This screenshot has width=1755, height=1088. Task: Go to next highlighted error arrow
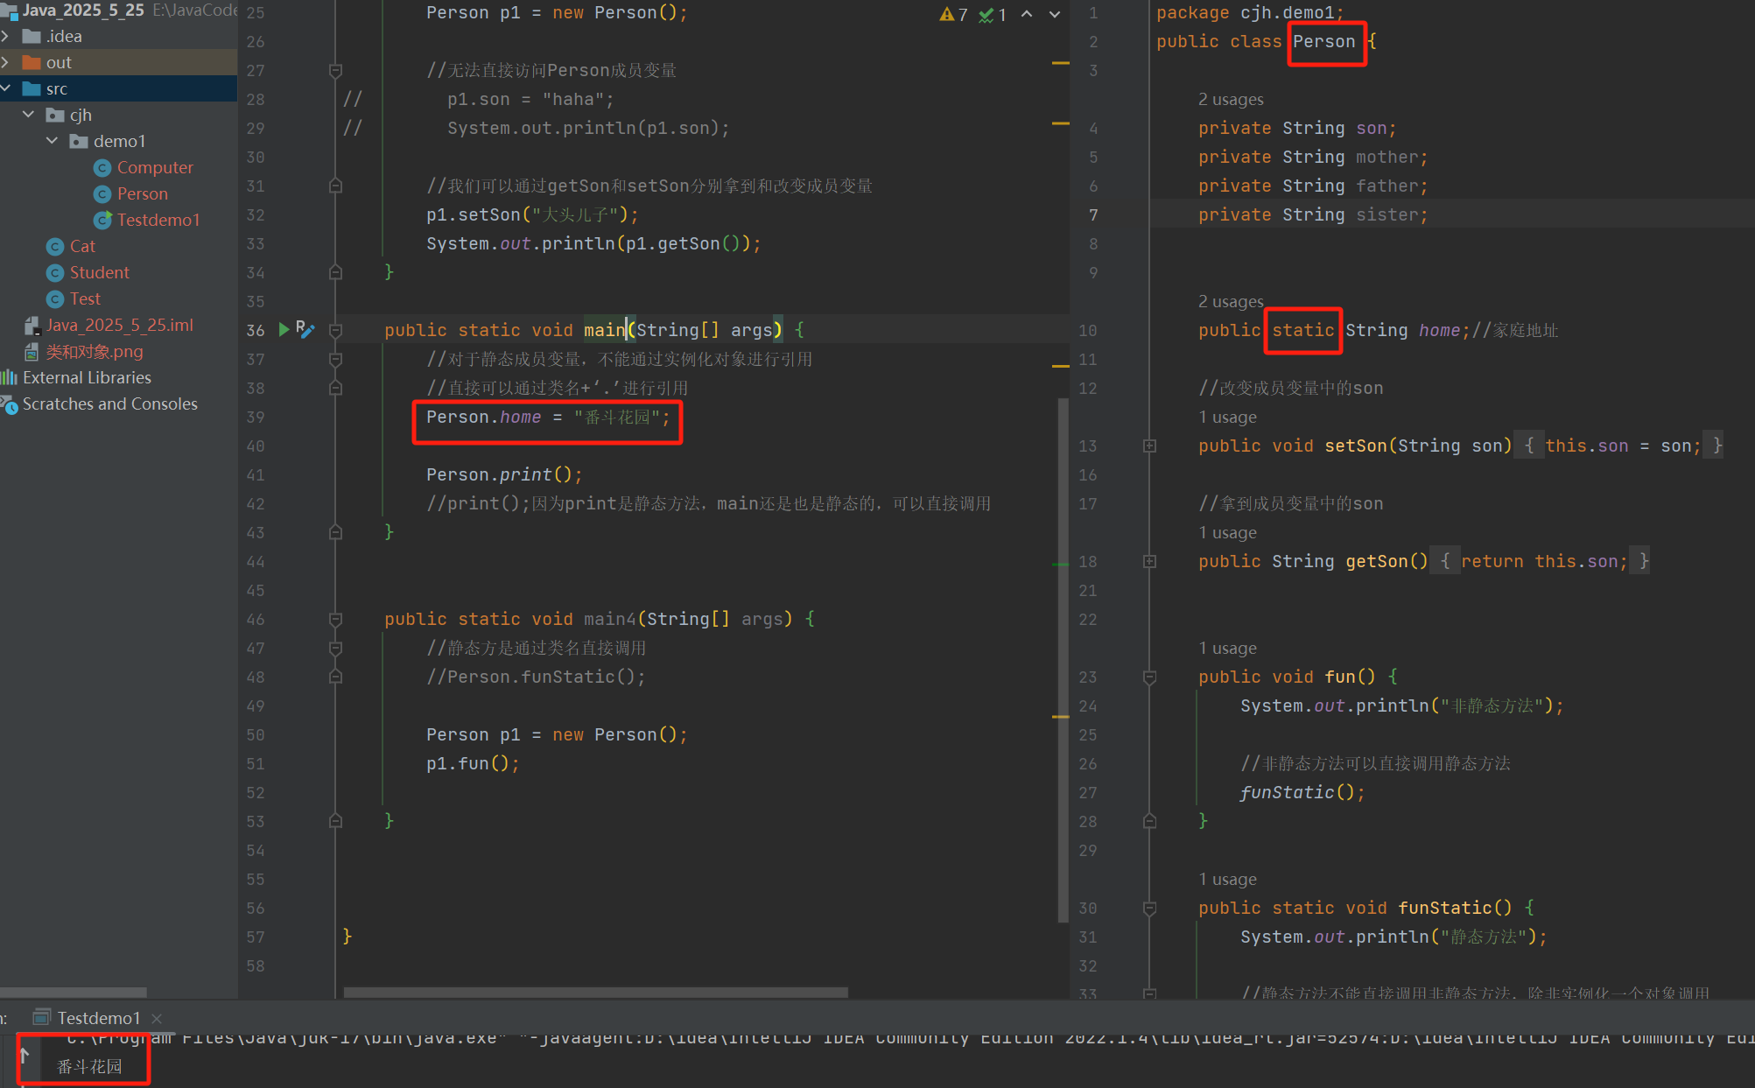click(1054, 14)
